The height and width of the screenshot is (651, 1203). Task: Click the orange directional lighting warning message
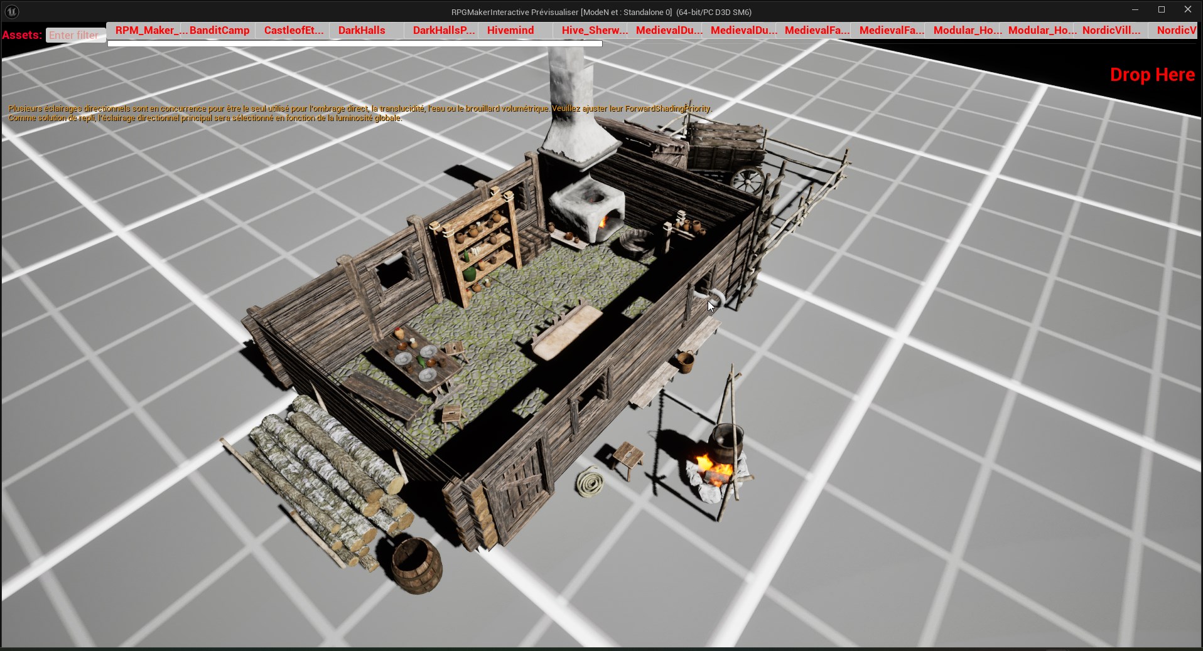tap(360, 113)
